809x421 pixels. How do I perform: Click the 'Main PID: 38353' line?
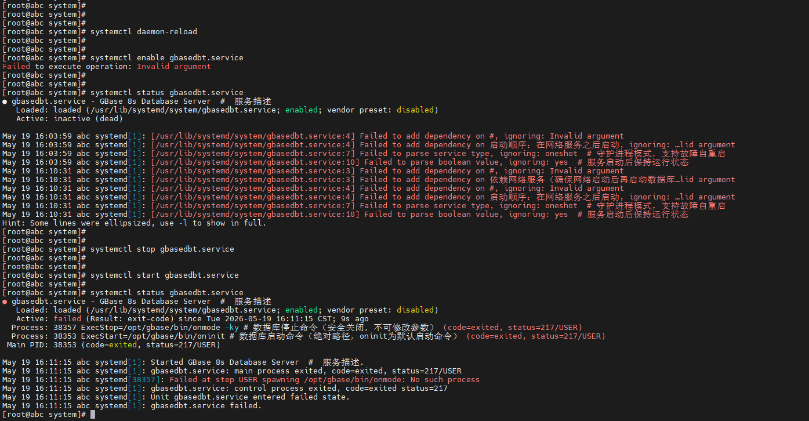[114, 345]
